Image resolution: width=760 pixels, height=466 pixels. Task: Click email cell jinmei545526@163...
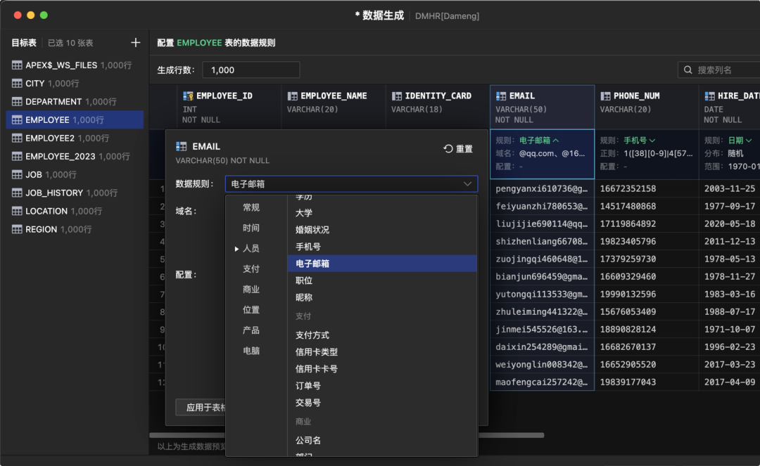point(542,329)
